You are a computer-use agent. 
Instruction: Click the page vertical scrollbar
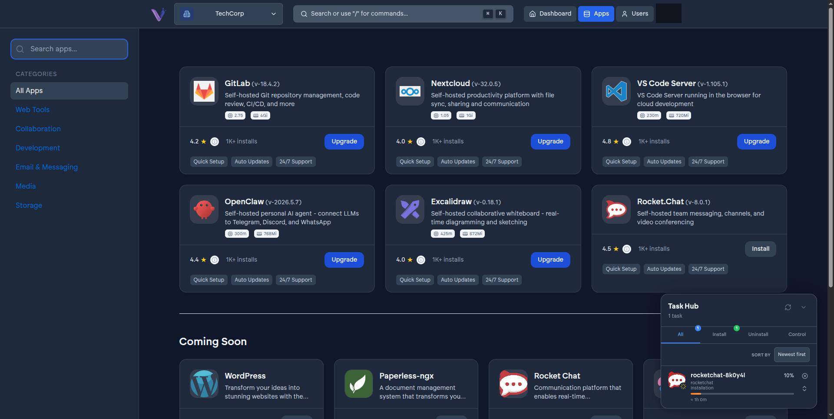coord(831,148)
